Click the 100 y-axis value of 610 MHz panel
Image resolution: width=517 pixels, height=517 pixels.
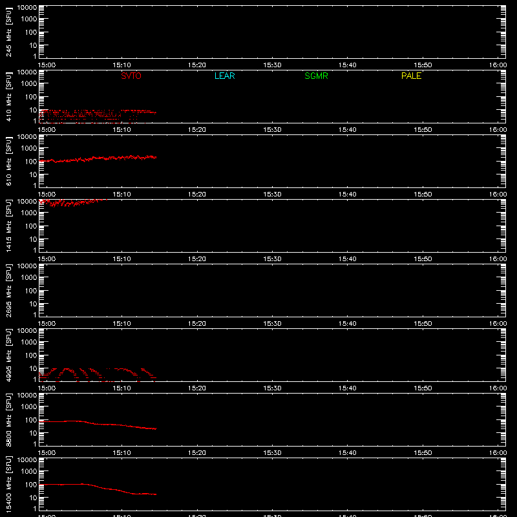pyautogui.click(x=31, y=161)
